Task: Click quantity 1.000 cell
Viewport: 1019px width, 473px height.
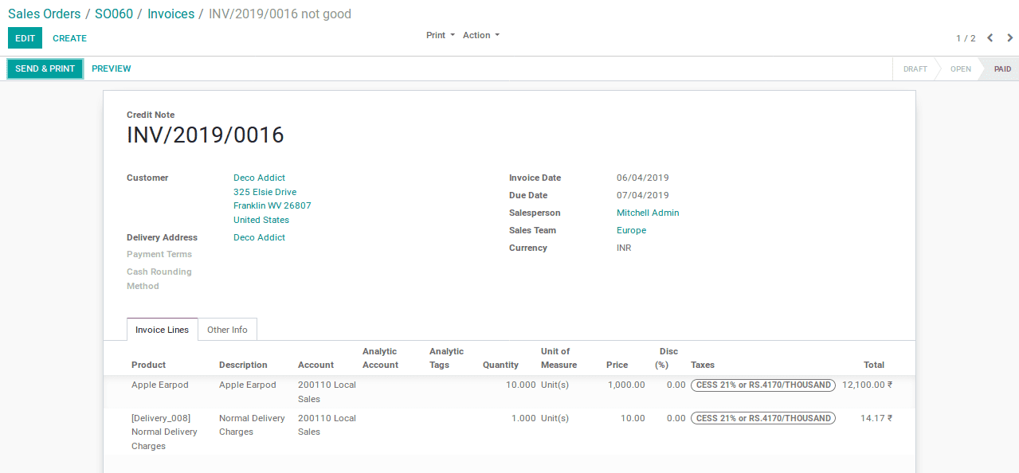Action: point(523,418)
